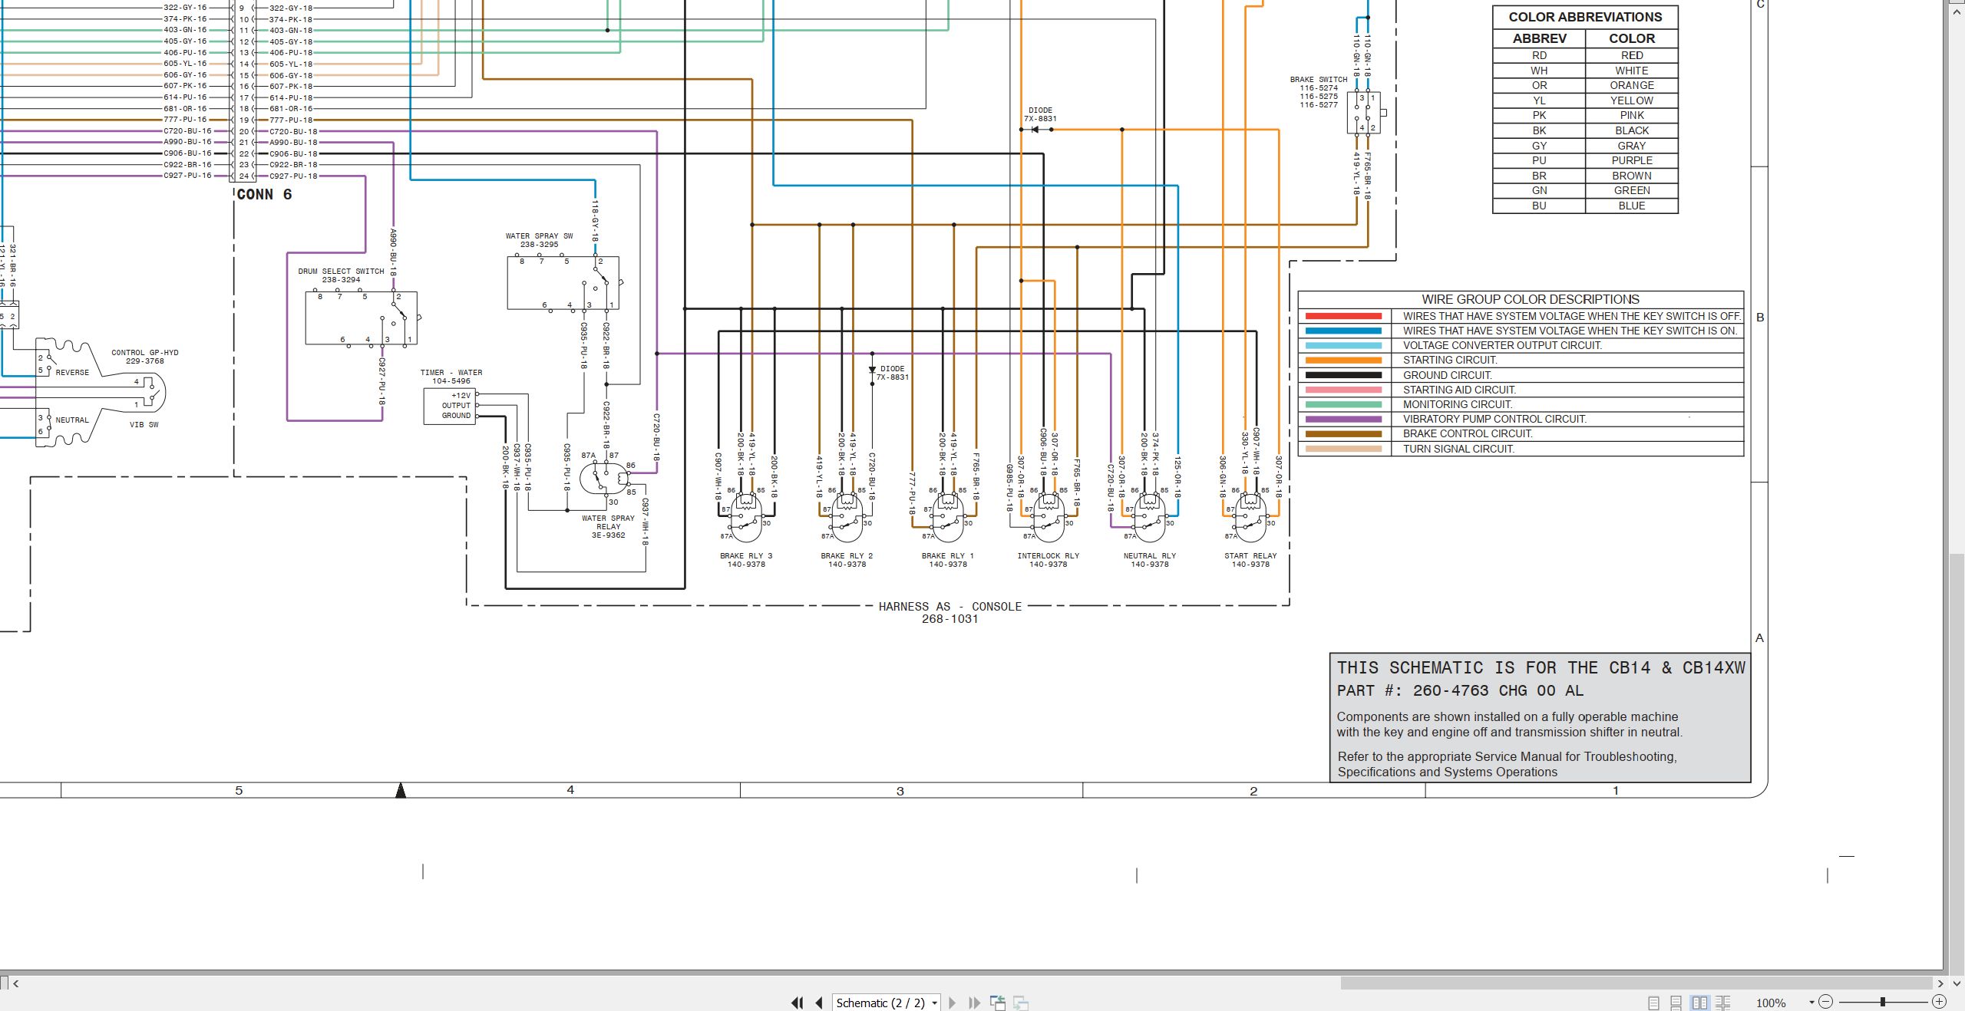Viewport: 1965px width, 1011px height.
Task: Go to the last page
Action: pyautogui.click(x=975, y=1003)
